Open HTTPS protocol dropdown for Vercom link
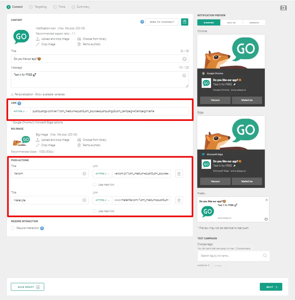The image size is (295, 300). pyautogui.click(x=102, y=174)
